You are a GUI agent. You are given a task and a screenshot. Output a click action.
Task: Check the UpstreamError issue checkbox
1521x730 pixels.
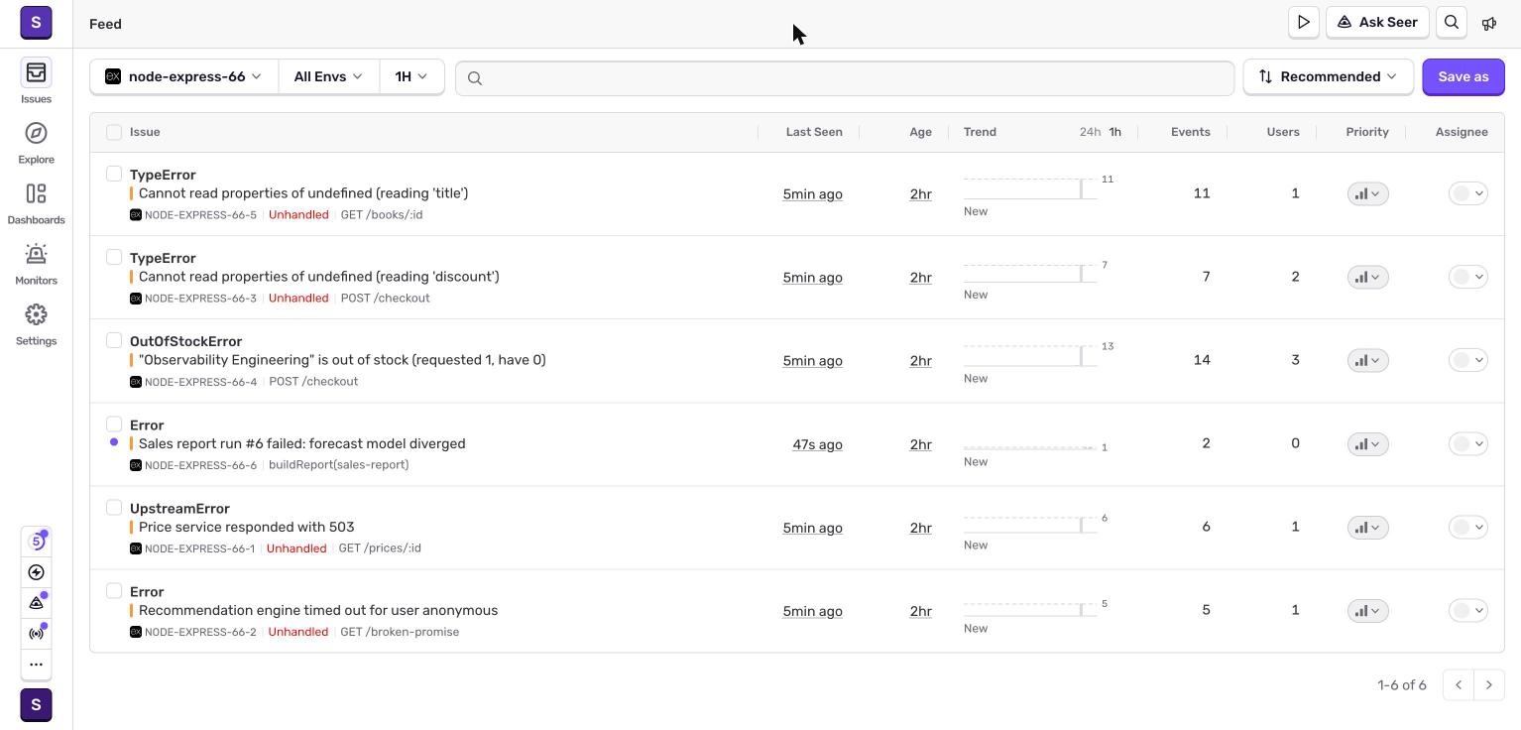coord(114,507)
